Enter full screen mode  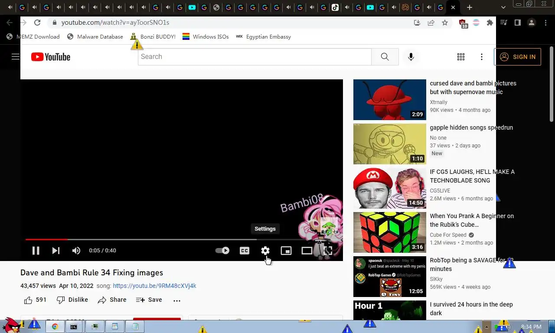click(x=328, y=251)
